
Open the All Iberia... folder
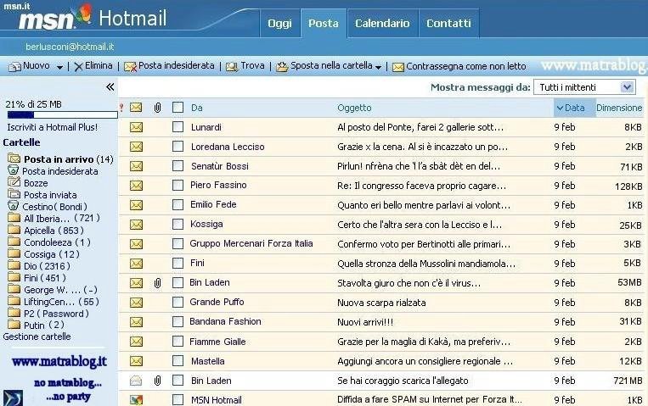(62, 219)
